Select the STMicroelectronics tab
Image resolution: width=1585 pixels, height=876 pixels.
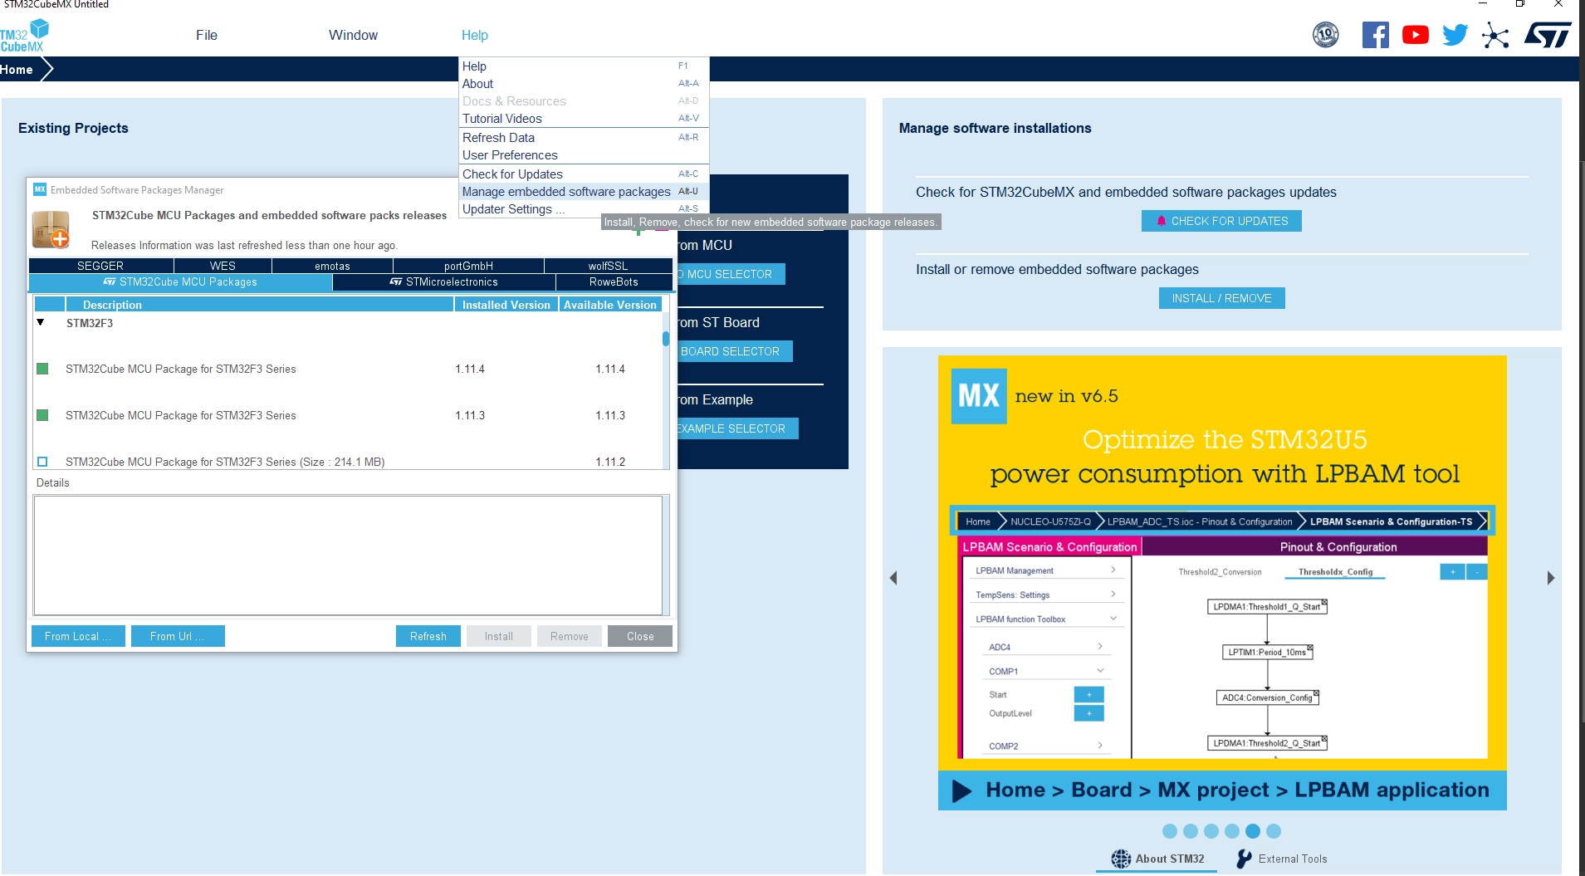tap(444, 282)
